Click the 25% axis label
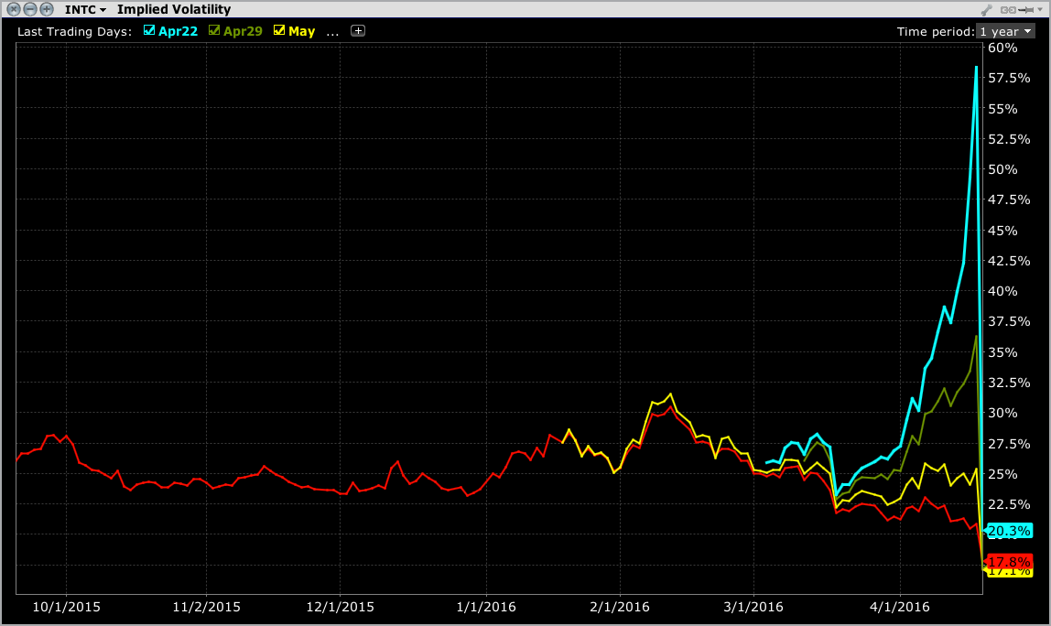 1002,474
